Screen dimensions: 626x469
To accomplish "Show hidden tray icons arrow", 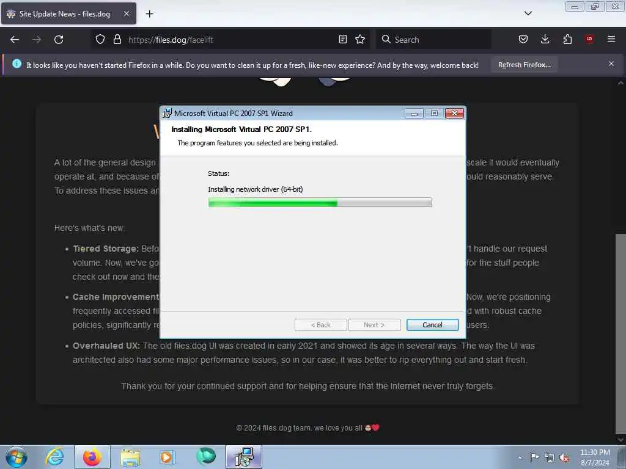I will tap(520, 457).
